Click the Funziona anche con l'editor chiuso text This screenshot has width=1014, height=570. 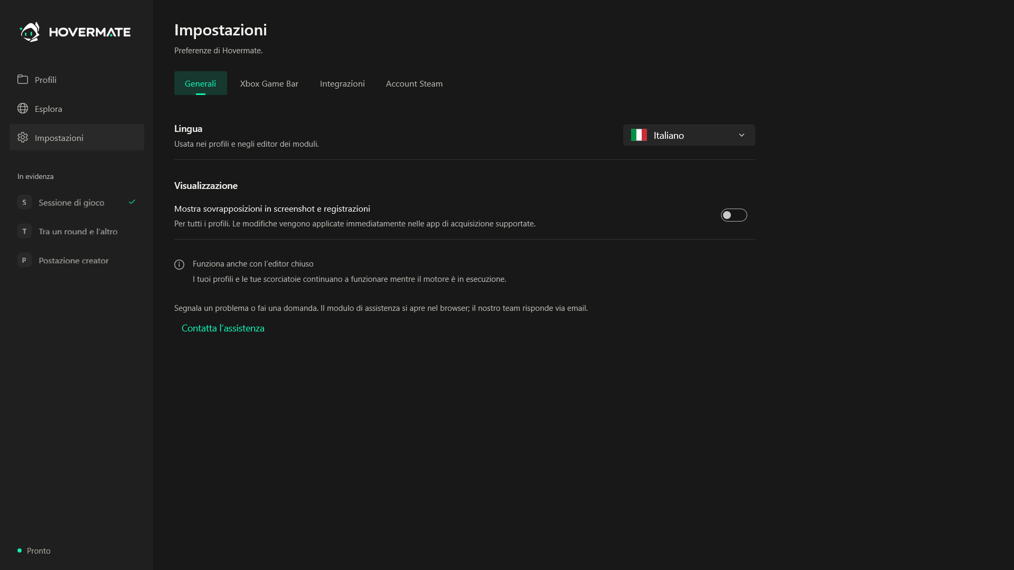click(x=253, y=263)
